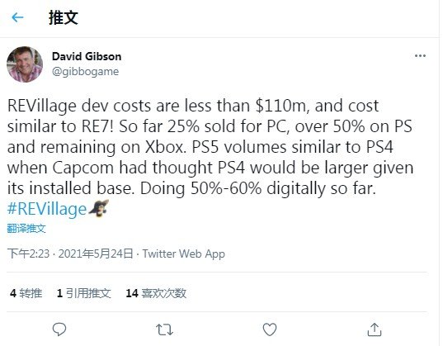Screen dimensions: 443x346
Task: Click 翻译推文 to translate the tweet
Action: coord(26,228)
